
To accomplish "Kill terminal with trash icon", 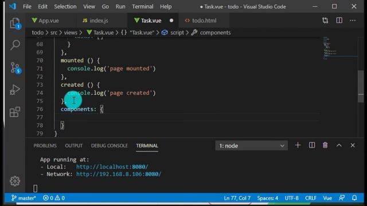I will (325, 145).
